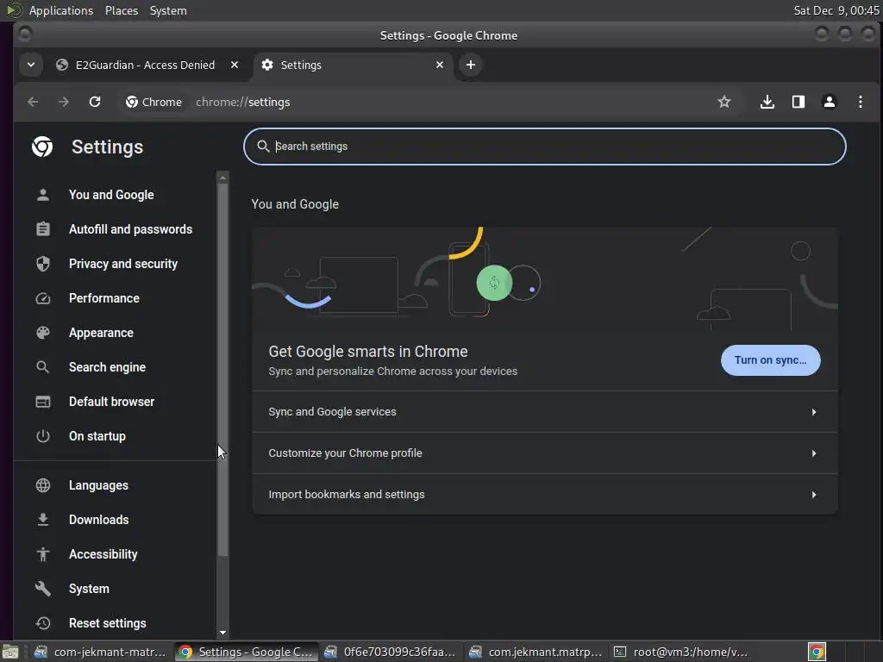Close the Settings tab
This screenshot has width=883, height=662.
click(440, 65)
